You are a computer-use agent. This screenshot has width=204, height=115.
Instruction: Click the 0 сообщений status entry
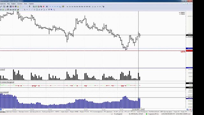pyautogui.click(x=118, y=114)
